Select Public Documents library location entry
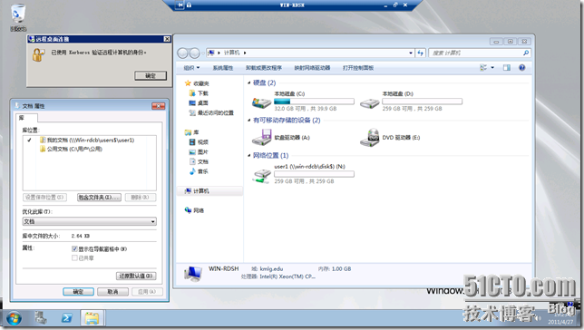 [x=71, y=149]
